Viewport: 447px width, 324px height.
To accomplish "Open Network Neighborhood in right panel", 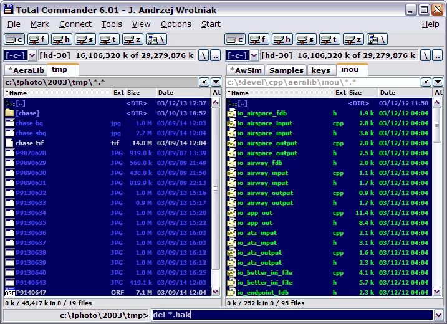I will [x=377, y=39].
